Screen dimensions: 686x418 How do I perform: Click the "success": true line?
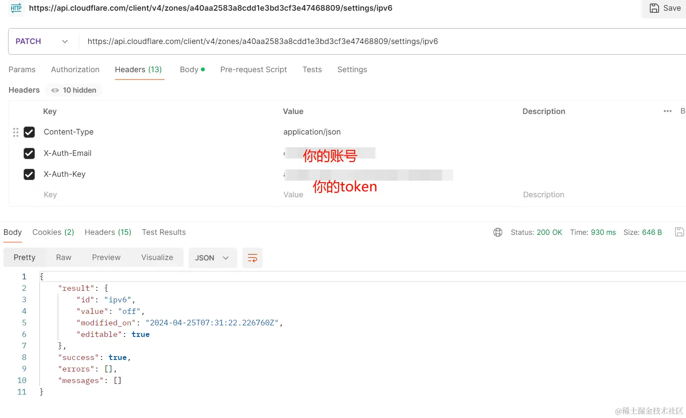point(94,357)
